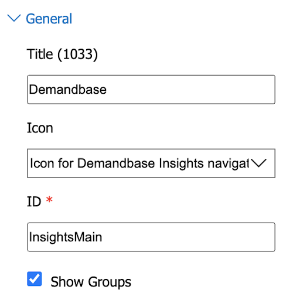Image resolution: width=300 pixels, height=300 pixels.
Task: Click the blue General heading text
Action: pyautogui.click(x=49, y=19)
